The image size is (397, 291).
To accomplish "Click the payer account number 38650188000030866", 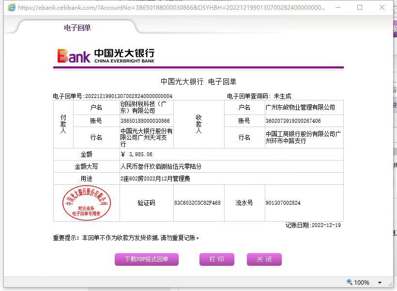I will tap(145, 121).
